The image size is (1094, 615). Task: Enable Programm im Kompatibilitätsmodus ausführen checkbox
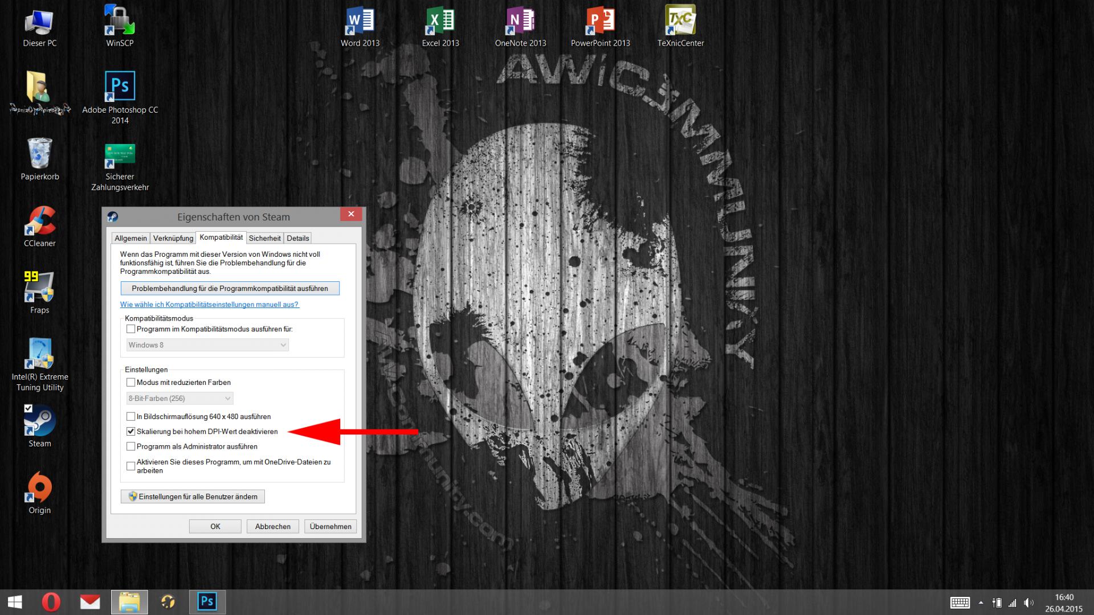pos(130,329)
